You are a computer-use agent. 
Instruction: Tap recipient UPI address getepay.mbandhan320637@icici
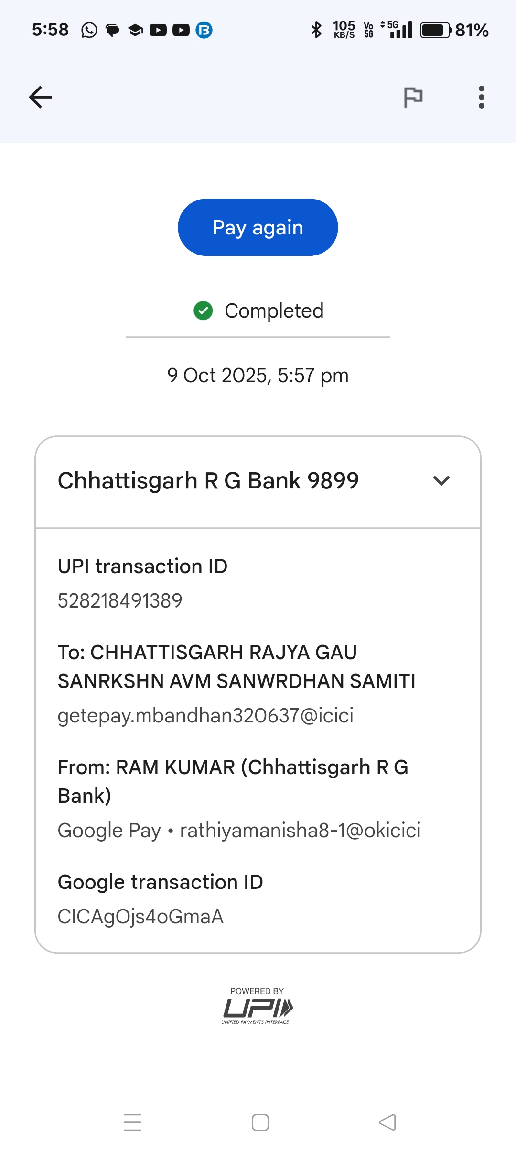(205, 715)
